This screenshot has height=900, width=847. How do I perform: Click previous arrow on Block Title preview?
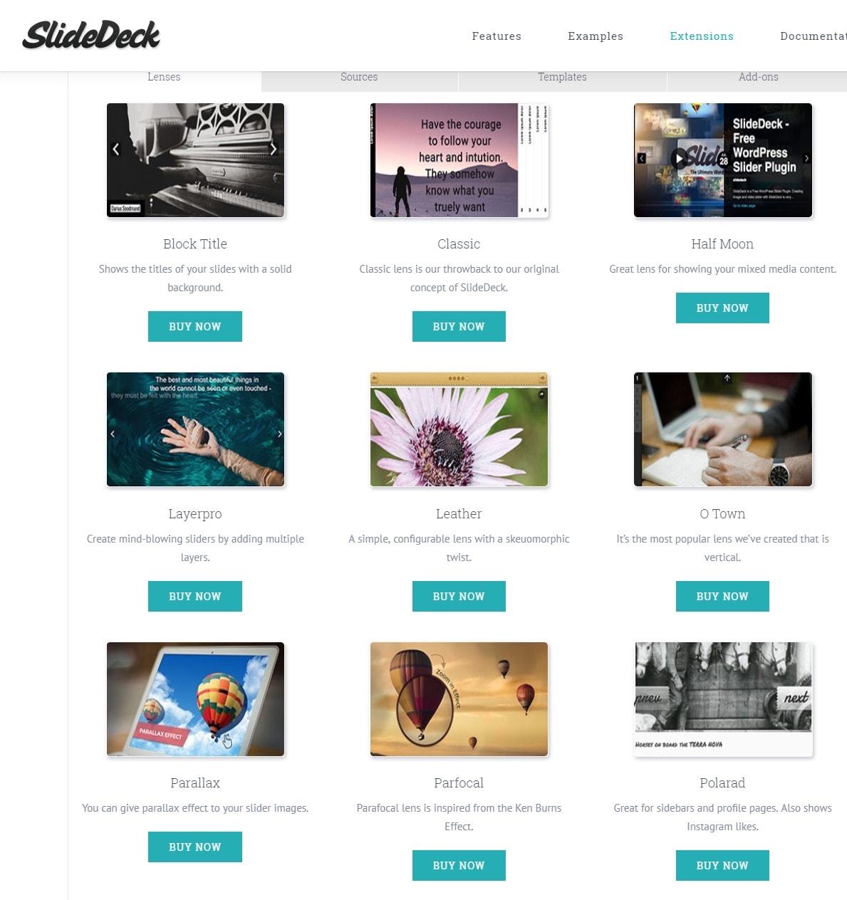click(116, 149)
